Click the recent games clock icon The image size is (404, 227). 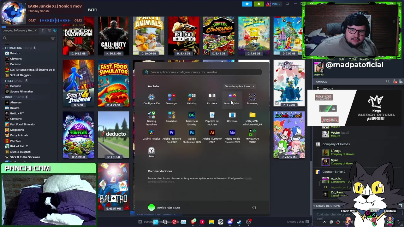[50, 30]
